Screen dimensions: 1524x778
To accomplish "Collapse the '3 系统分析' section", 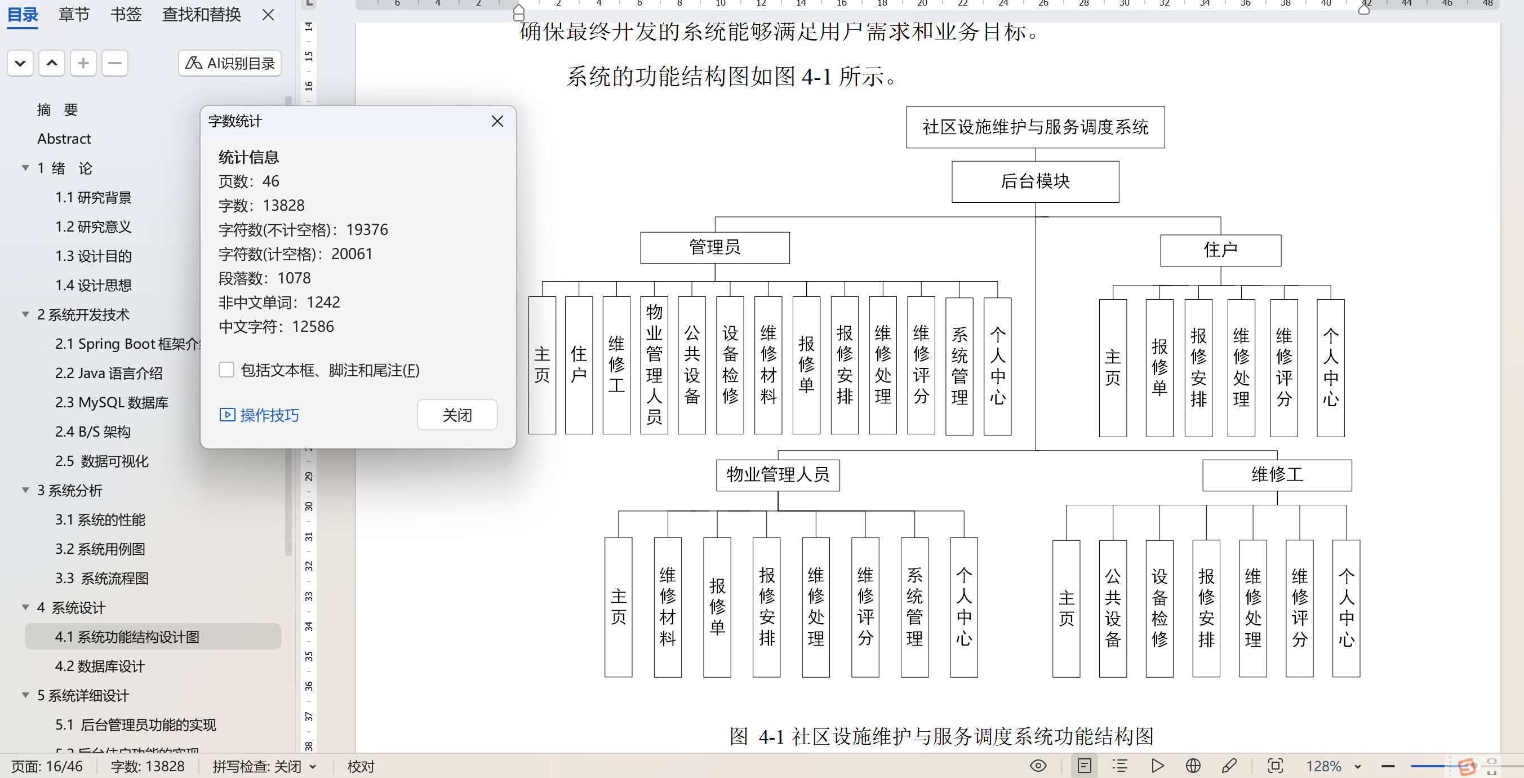I will click(x=25, y=490).
